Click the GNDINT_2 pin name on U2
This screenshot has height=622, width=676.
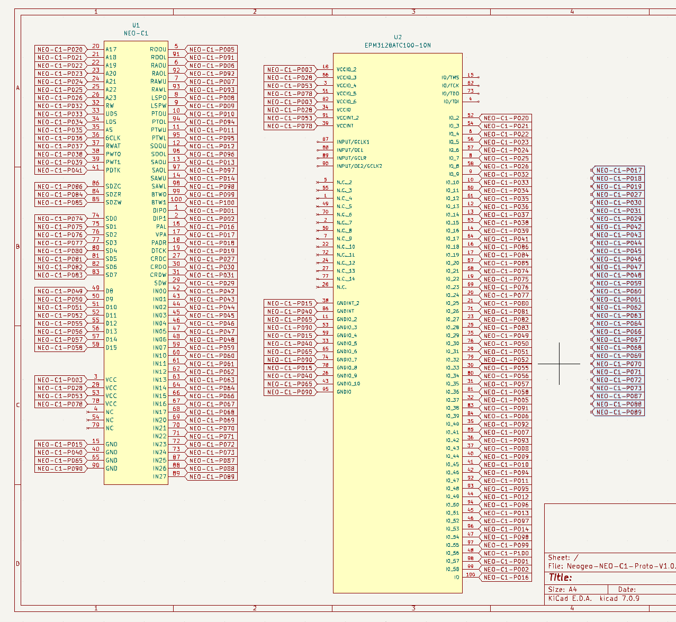coord(348,303)
